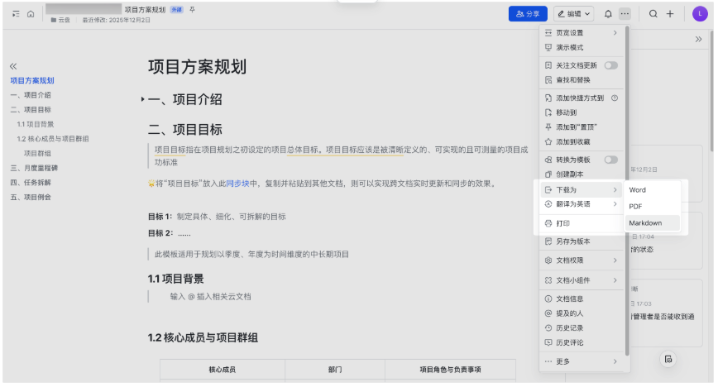Screen dimensions: 718x387
Task: Click the help icon beside 添加快捷方式到
Action: coord(615,98)
